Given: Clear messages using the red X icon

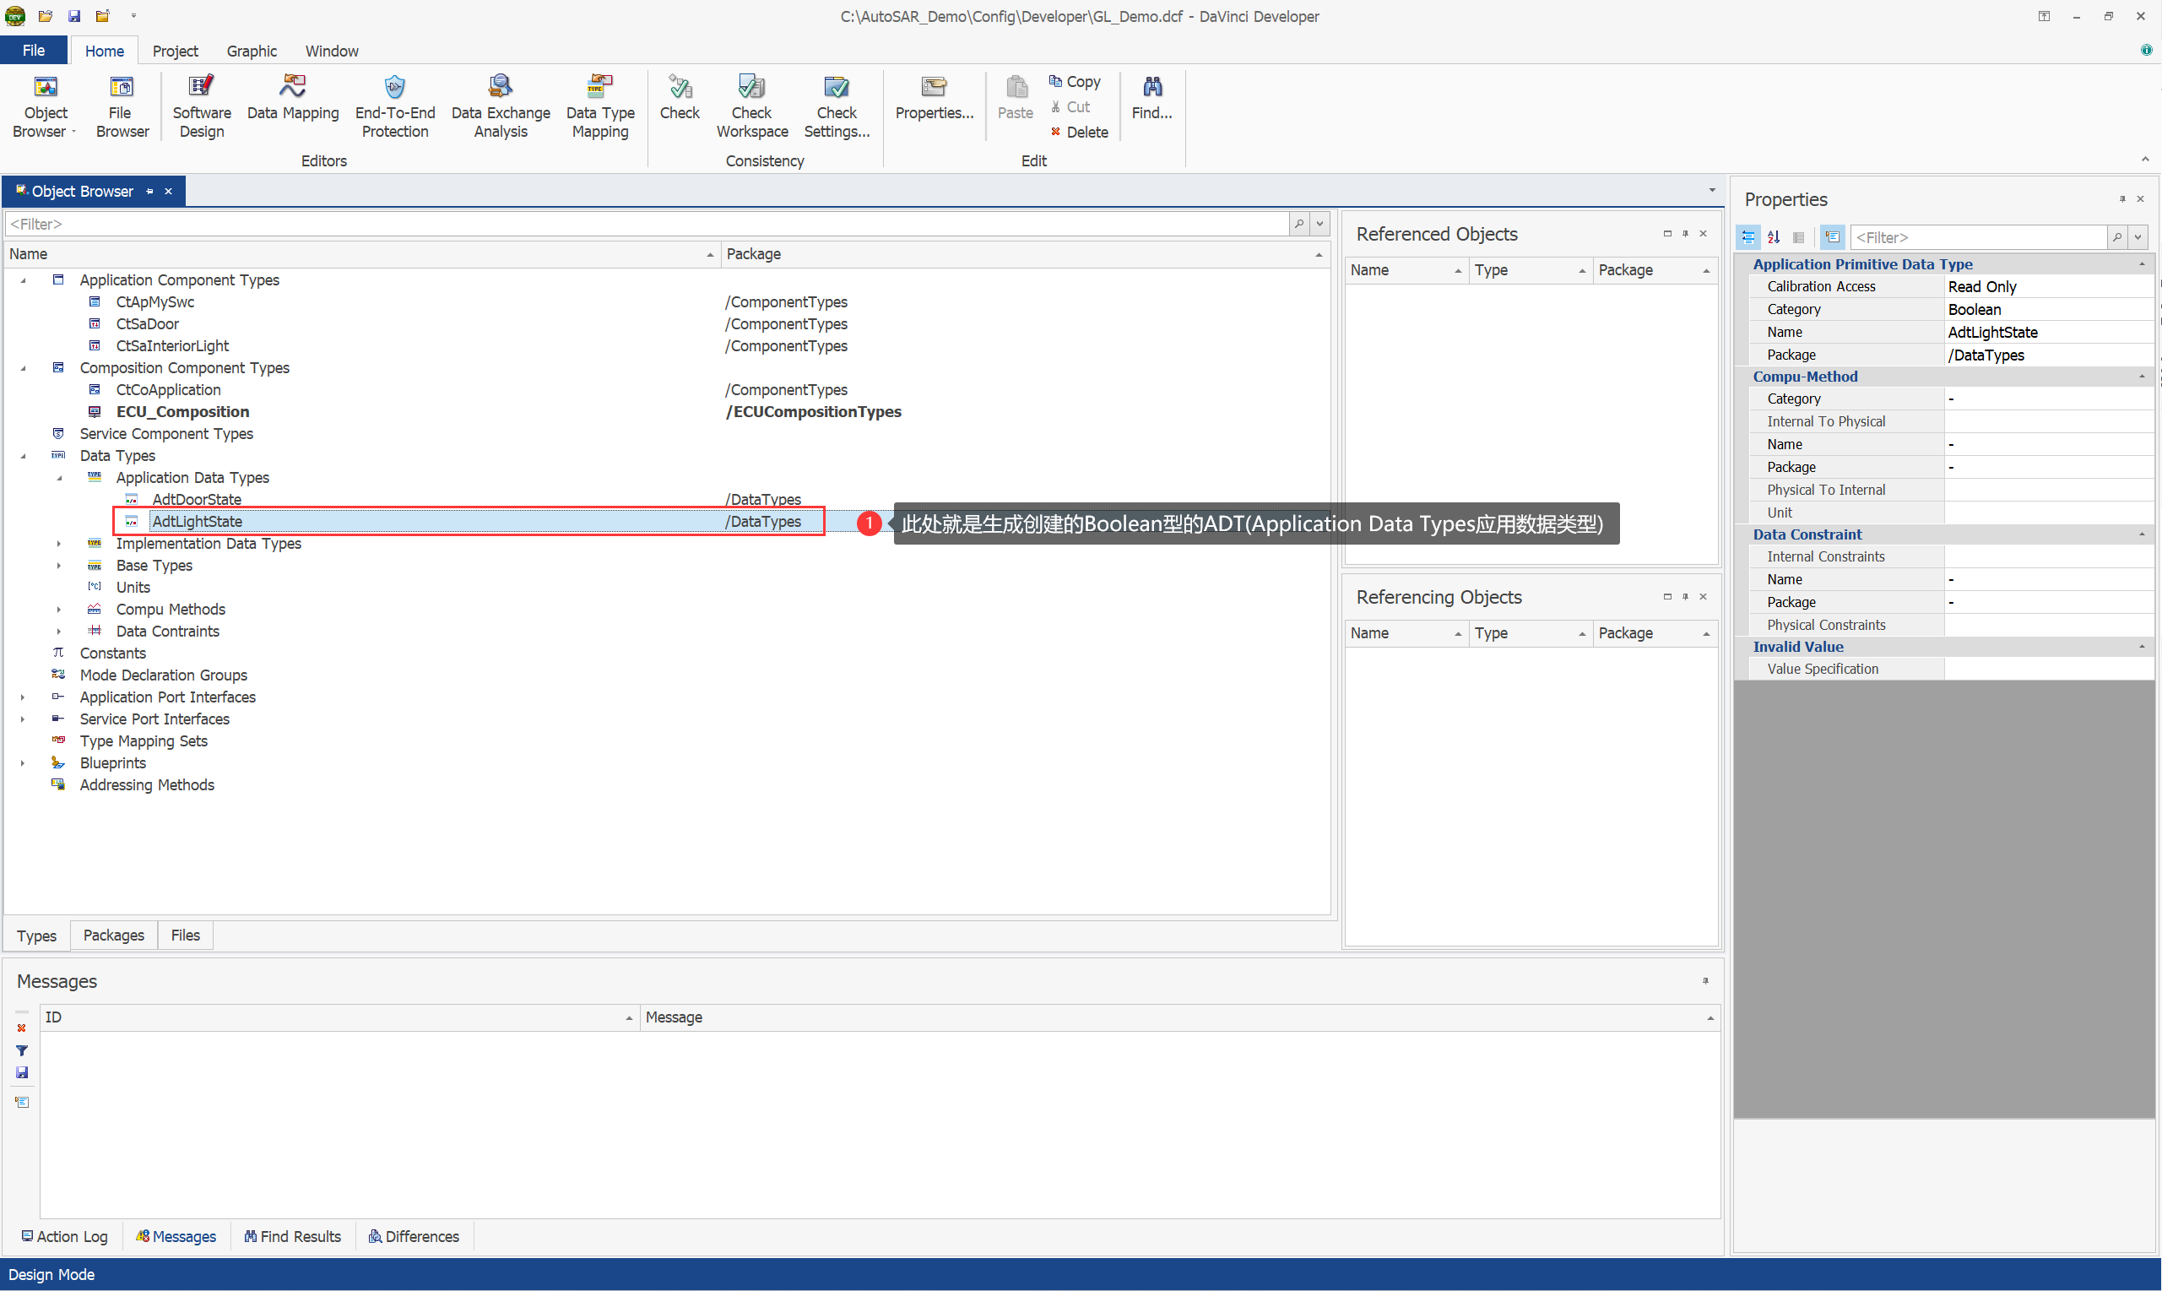Looking at the screenshot, I should 22,1028.
